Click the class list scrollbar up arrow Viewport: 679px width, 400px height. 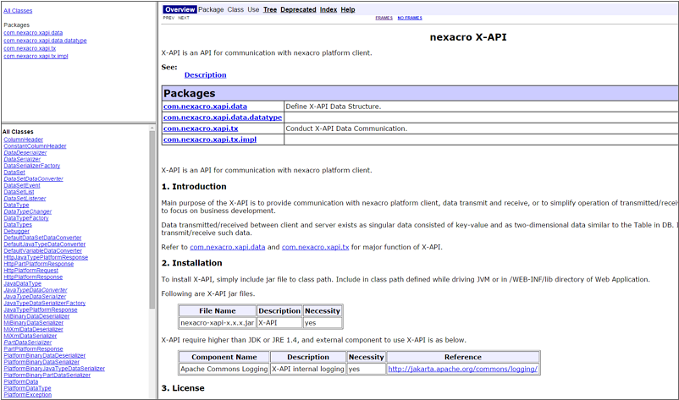[x=152, y=128]
